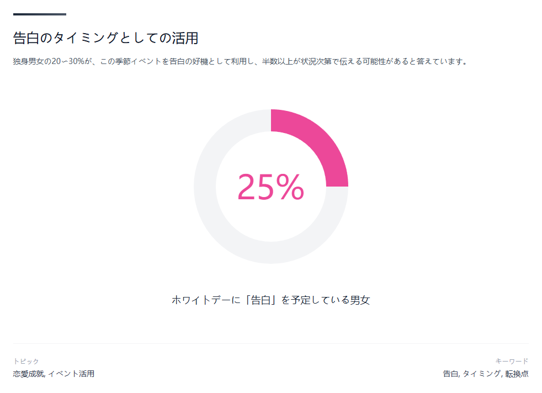The image size is (542, 393).
Task: Select the description paragraph starting with 独身男女
Action: tap(241, 62)
